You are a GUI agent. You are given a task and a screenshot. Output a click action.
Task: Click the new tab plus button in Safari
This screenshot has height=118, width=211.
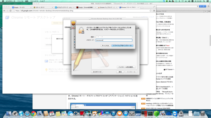coord(205,11)
